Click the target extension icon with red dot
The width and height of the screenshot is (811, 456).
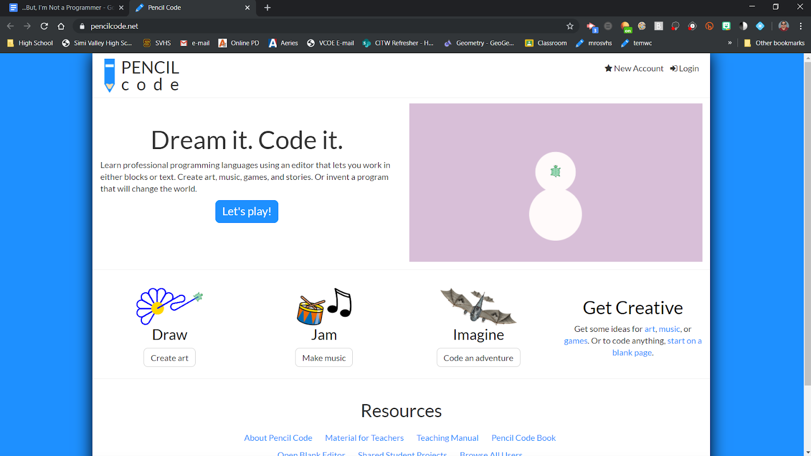(692, 26)
